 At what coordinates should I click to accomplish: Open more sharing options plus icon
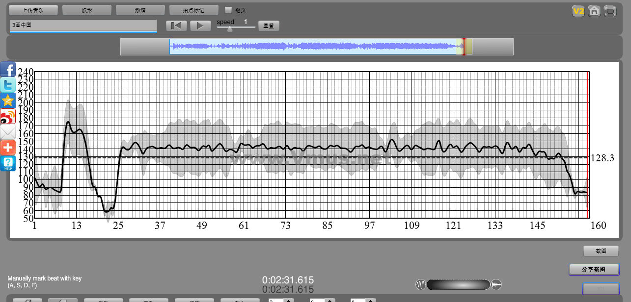pos(8,148)
